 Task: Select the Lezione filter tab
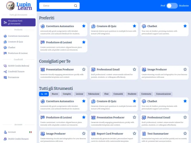coord(79,94)
